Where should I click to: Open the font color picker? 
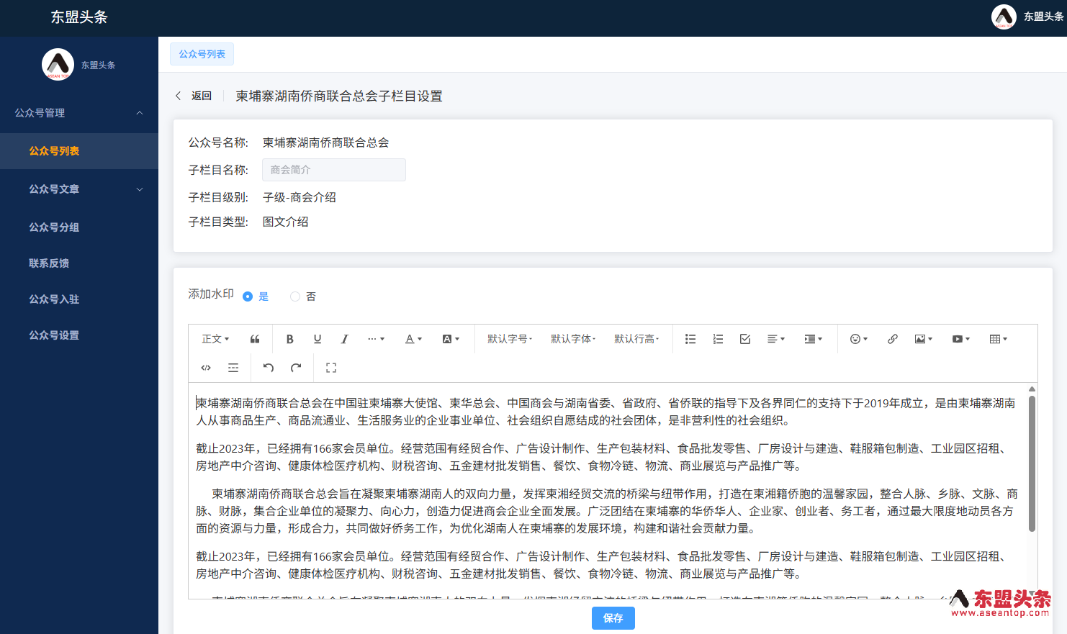(413, 339)
